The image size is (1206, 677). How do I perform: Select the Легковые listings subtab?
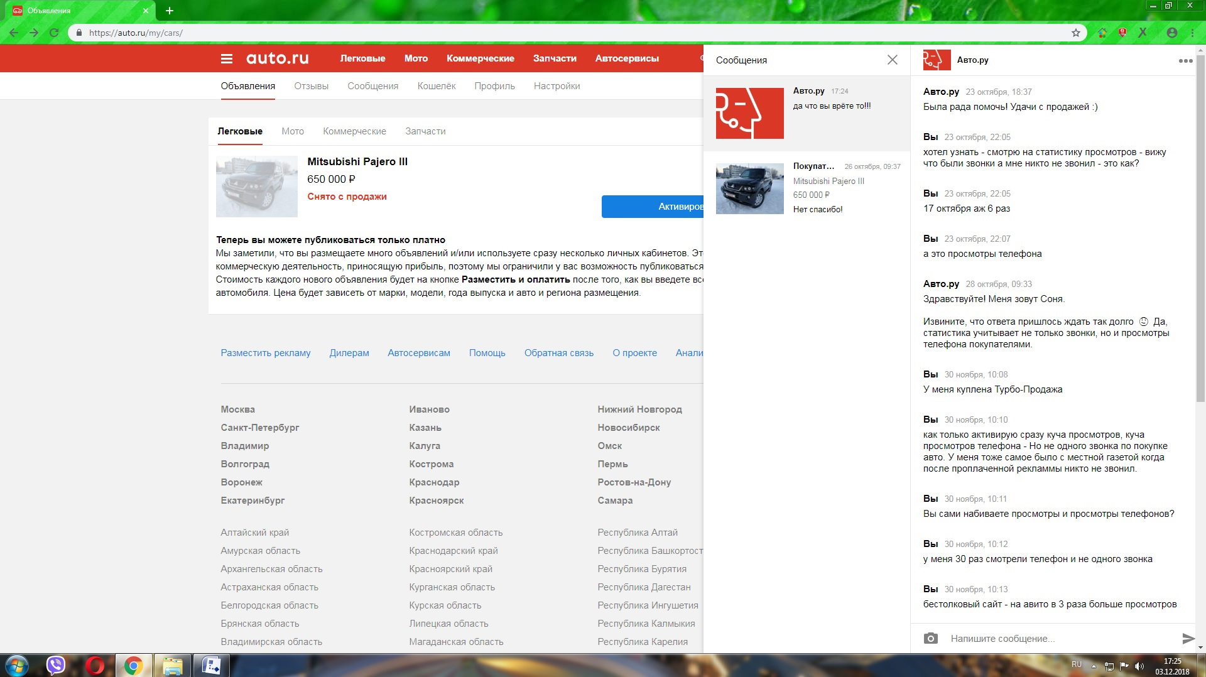tap(240, 131)
